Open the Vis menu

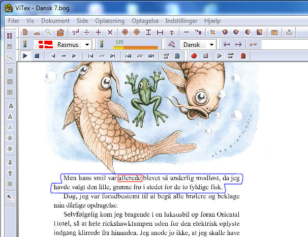[x=30, y=21]
